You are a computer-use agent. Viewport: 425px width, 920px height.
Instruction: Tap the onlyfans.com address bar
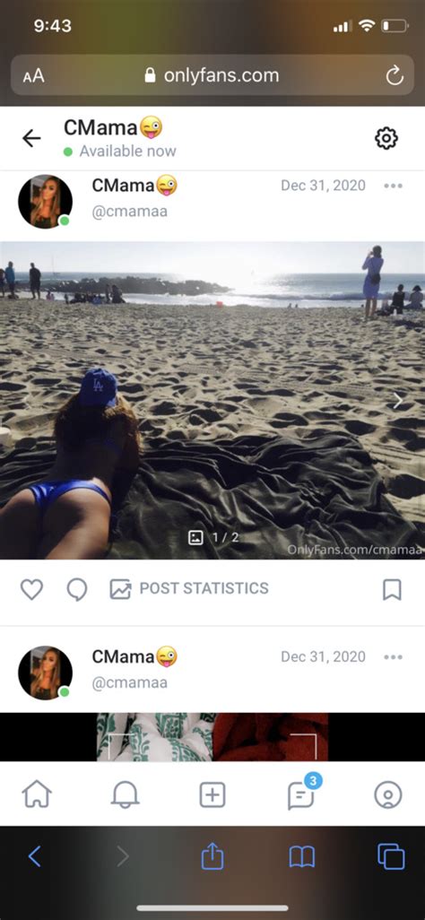[x=212, y=75]
